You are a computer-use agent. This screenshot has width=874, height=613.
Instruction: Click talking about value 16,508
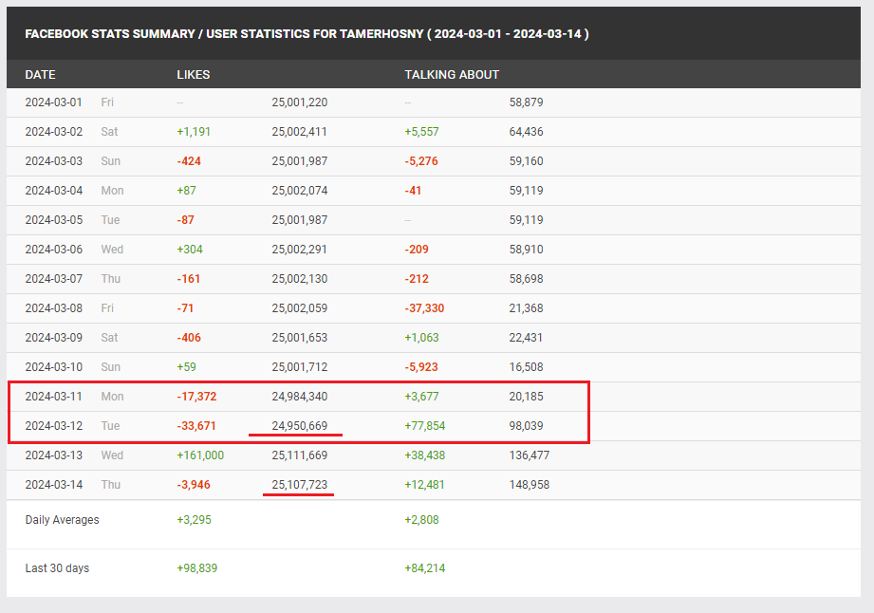(x=526, y=368)
